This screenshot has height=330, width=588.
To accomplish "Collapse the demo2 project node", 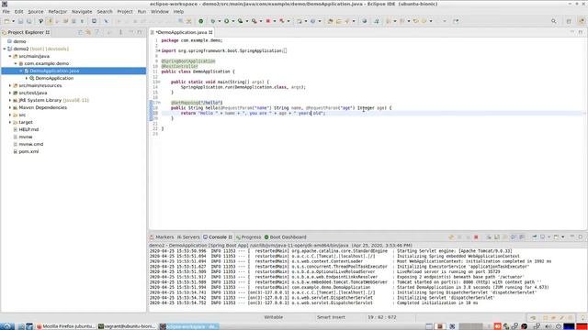I will 5,49.
